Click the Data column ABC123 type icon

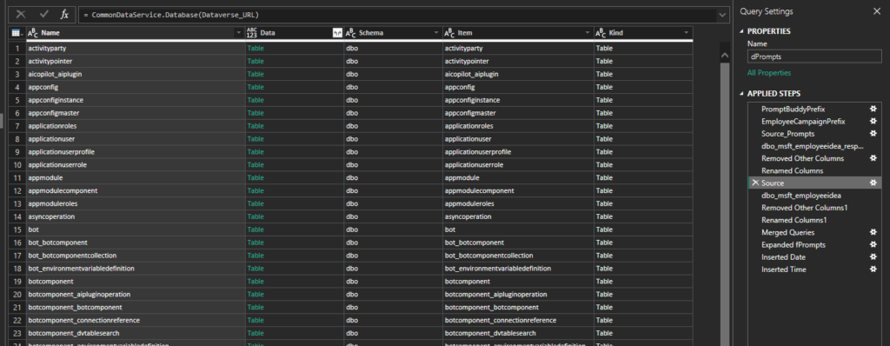point(252,33)
